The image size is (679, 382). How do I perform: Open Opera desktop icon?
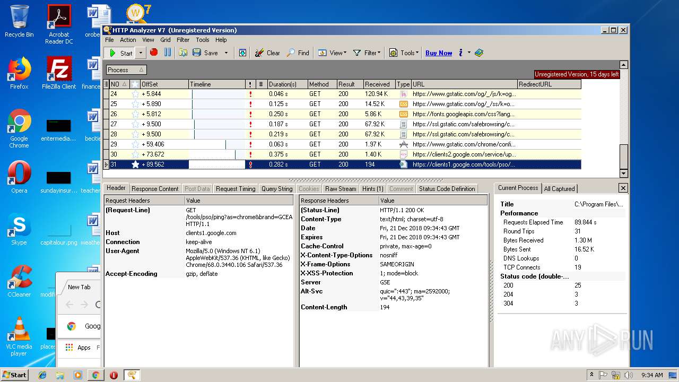coord(19,177)
